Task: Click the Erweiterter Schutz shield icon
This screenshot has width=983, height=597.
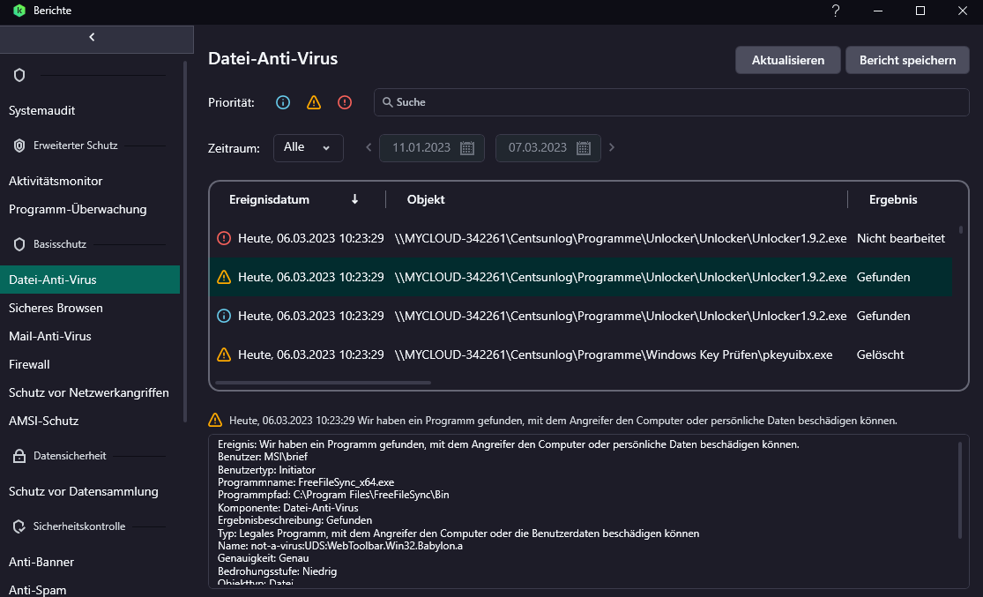Action: click(19, 146)
